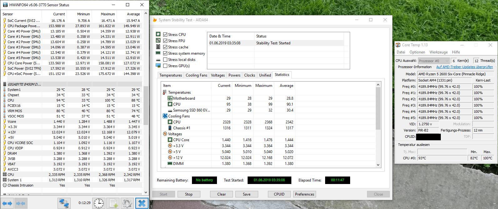
Task: Uncheck the Stress CPU checkbox
Action: [x=165, y=34]
